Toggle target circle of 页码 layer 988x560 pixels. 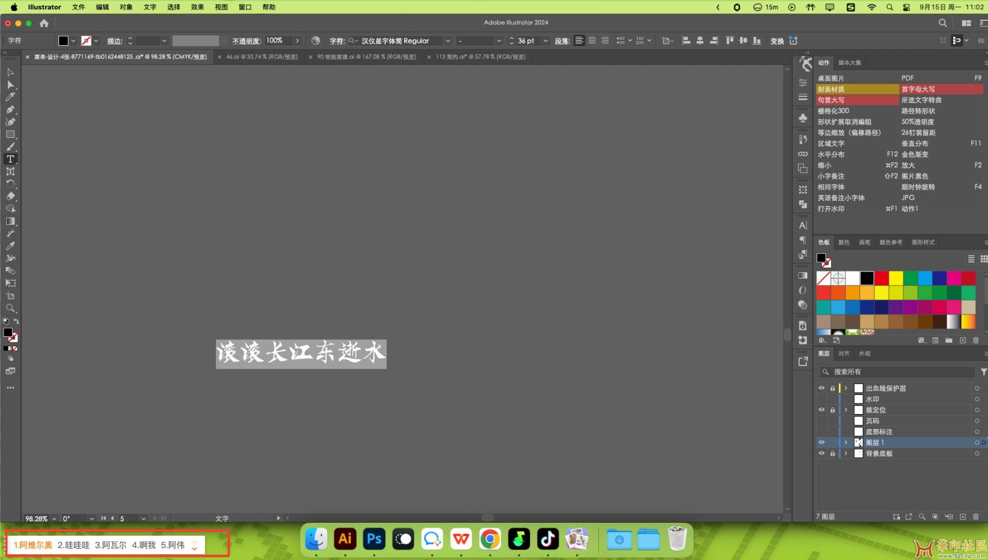(977, 421)
